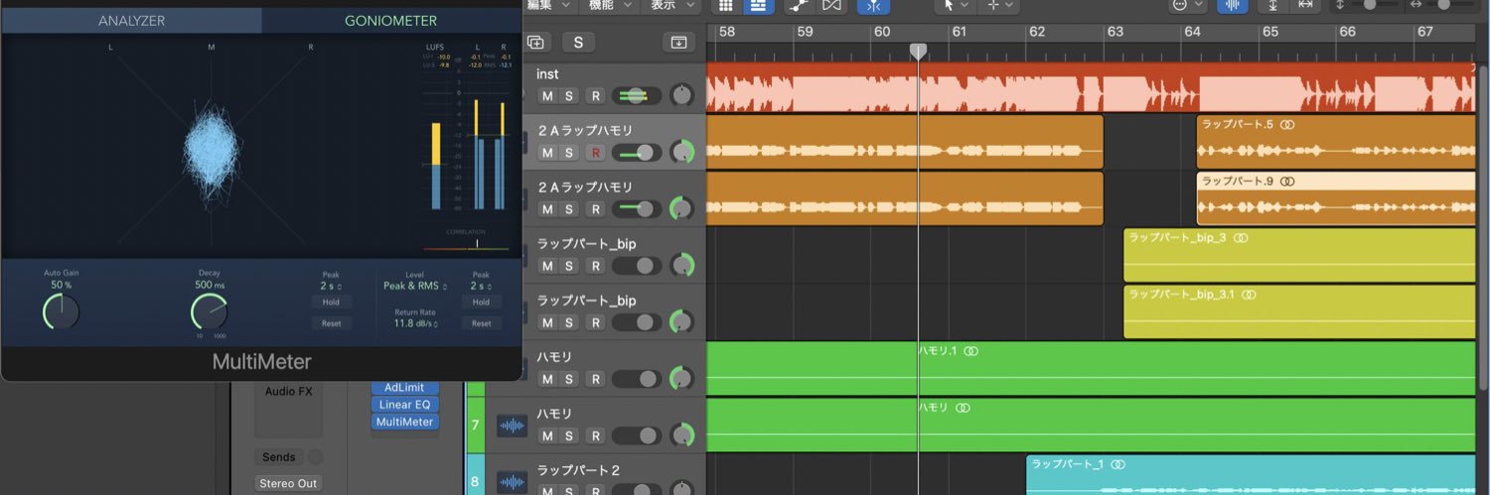Viewport: 1490px width, 495px height.
Task: Click the waveform icon of track 8
Action: tap(512, 482)
